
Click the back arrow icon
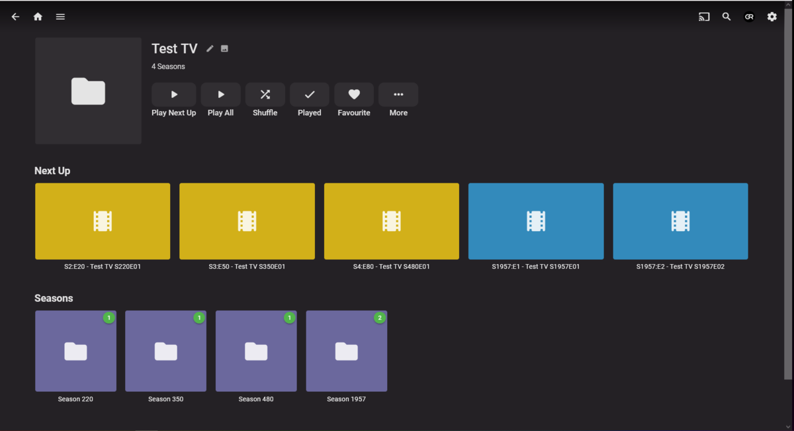click(15, 17)
